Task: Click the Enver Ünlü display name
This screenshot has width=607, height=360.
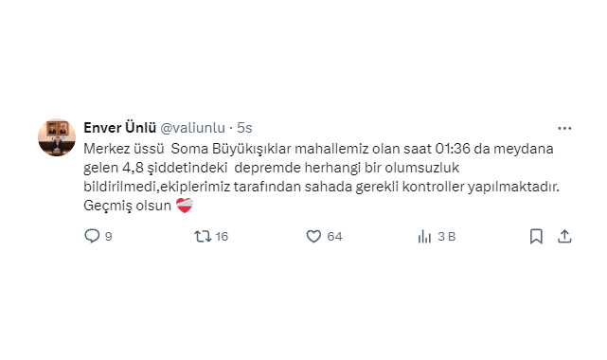Action: pos(119,128)
